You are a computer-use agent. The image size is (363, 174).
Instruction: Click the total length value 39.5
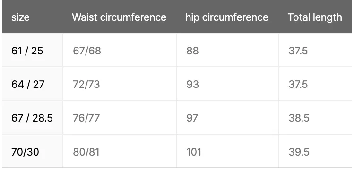[x=299, y=152]
